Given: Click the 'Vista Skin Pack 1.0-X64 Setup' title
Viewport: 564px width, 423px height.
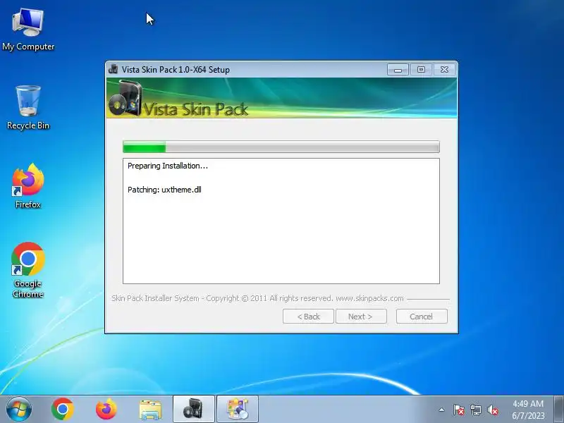Looking at the screenshot, I should pos(176,69).
